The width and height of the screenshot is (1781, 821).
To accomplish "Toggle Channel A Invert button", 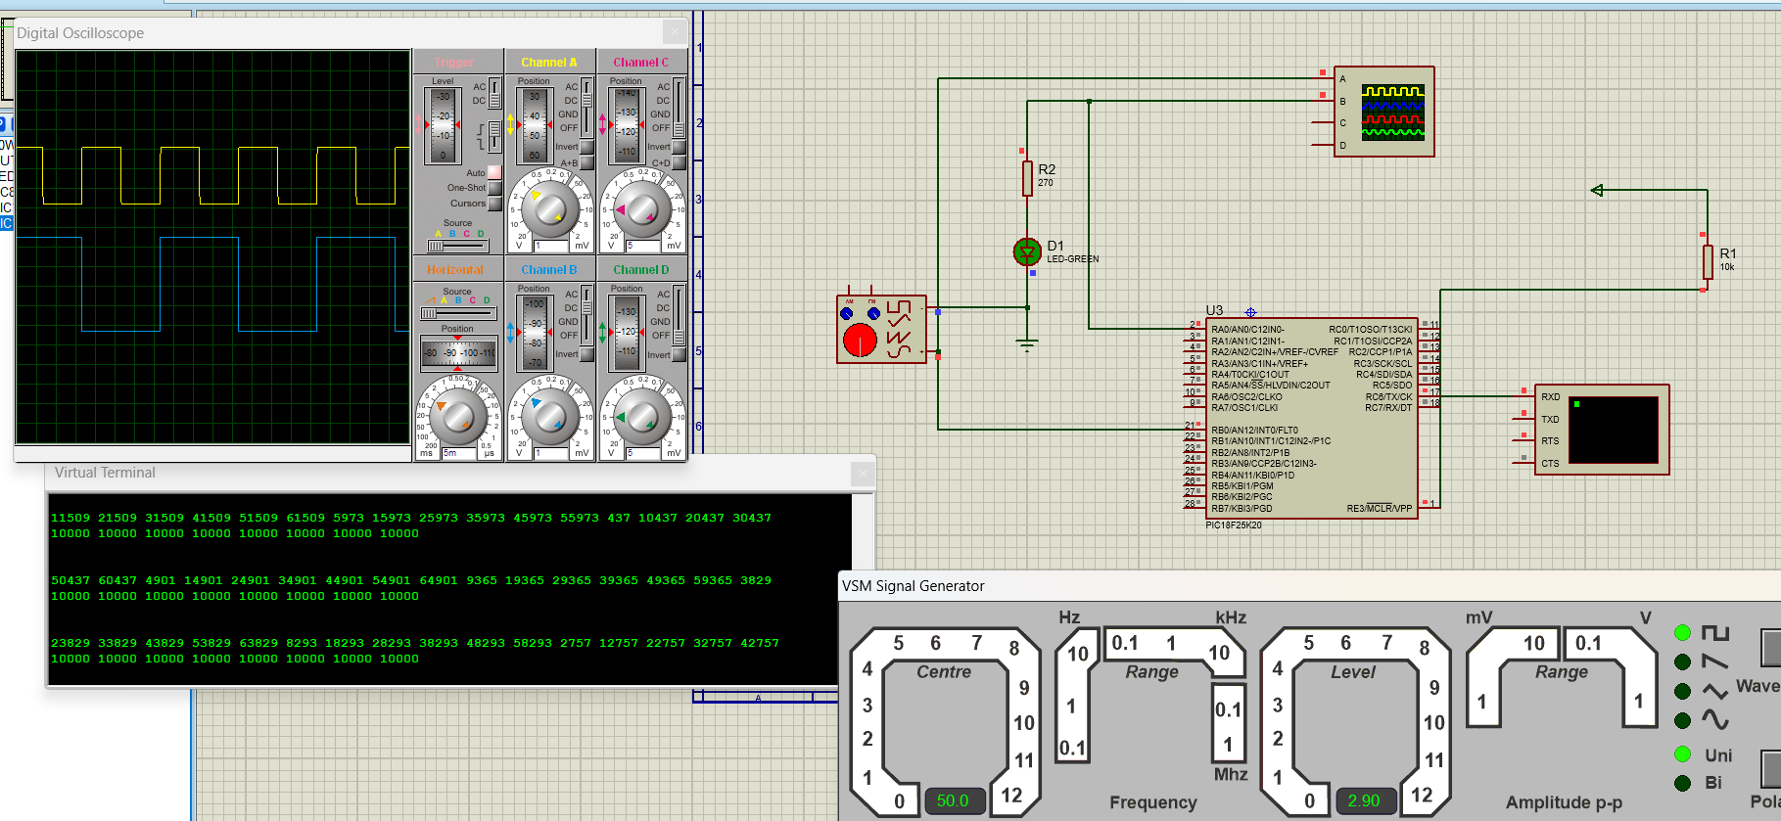I will [586, 148].
